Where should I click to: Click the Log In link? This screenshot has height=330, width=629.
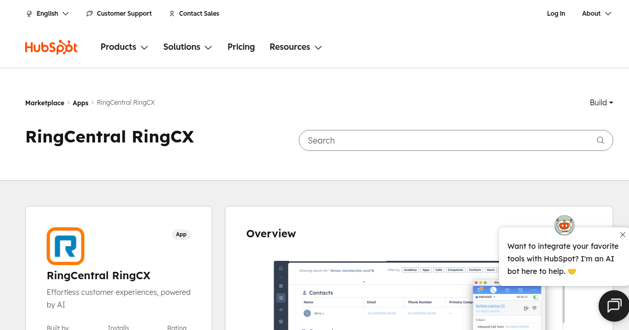pyautogui.click(x=556, y=14)
